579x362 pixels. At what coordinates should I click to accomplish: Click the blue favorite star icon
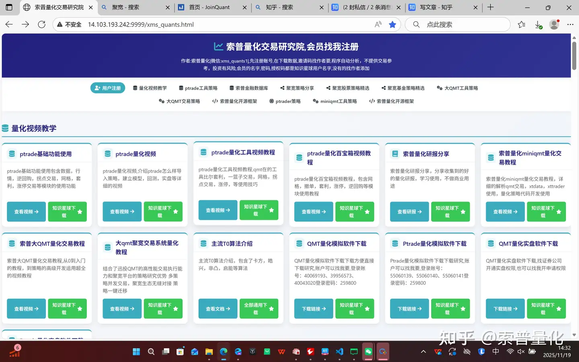[x=392, y=25]
